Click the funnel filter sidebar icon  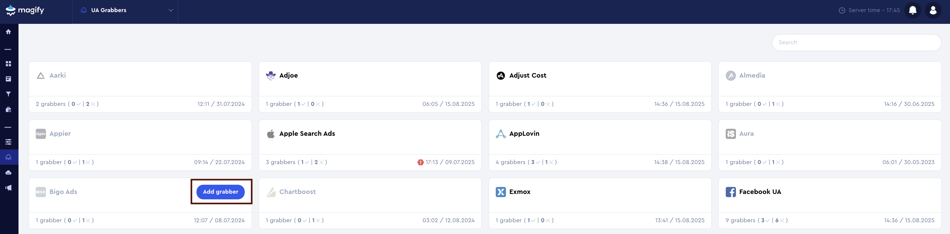(x=9, y=94)
